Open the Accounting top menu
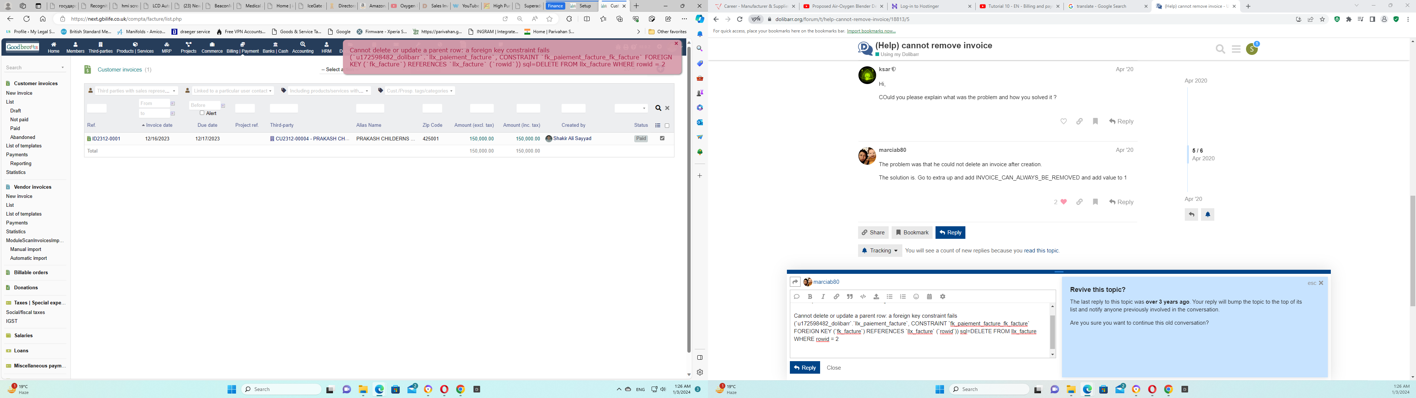This screenshot has width=1416, height=398. tap(303, 48)
